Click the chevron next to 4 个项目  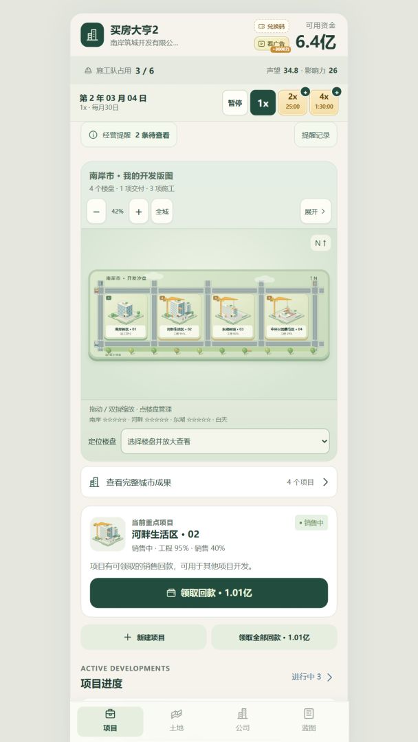click(x=326, y=482)
